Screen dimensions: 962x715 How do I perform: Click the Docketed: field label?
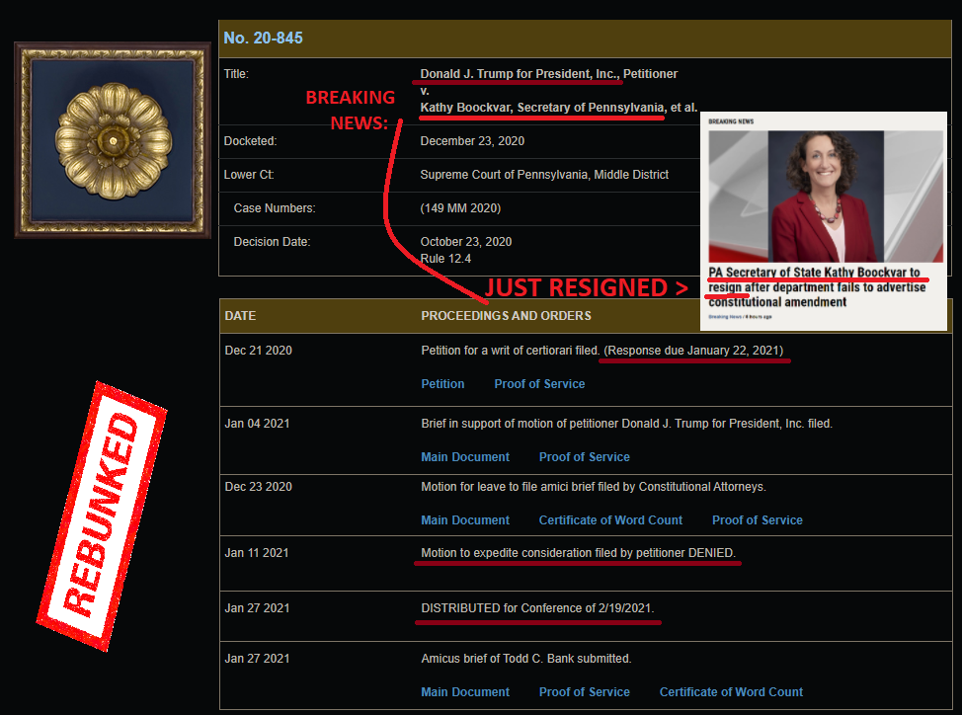[250, 141]
